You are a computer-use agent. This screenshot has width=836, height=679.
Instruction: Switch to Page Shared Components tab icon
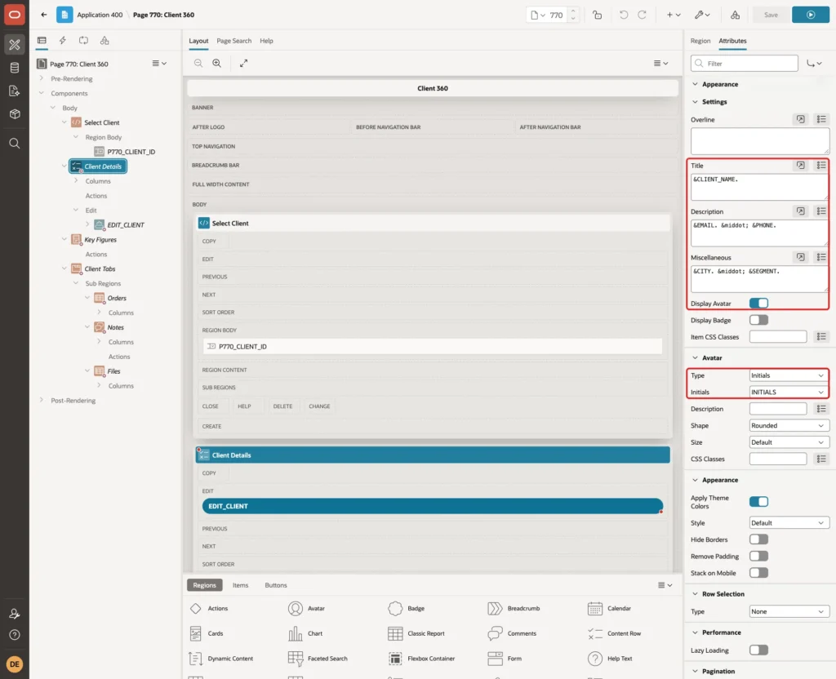click(104, 41)
